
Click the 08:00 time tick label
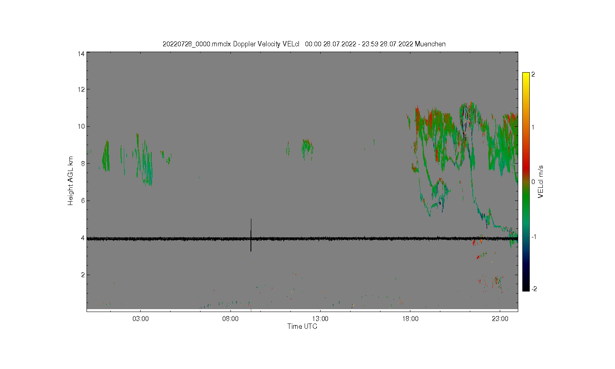(x=230, y=319)
